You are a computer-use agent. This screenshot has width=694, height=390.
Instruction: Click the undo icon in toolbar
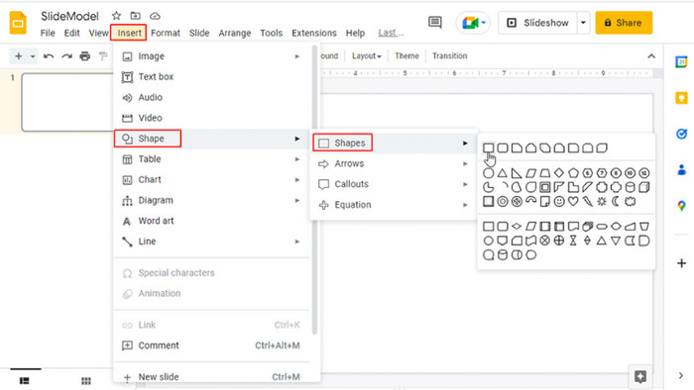click(x=49, y=56)
